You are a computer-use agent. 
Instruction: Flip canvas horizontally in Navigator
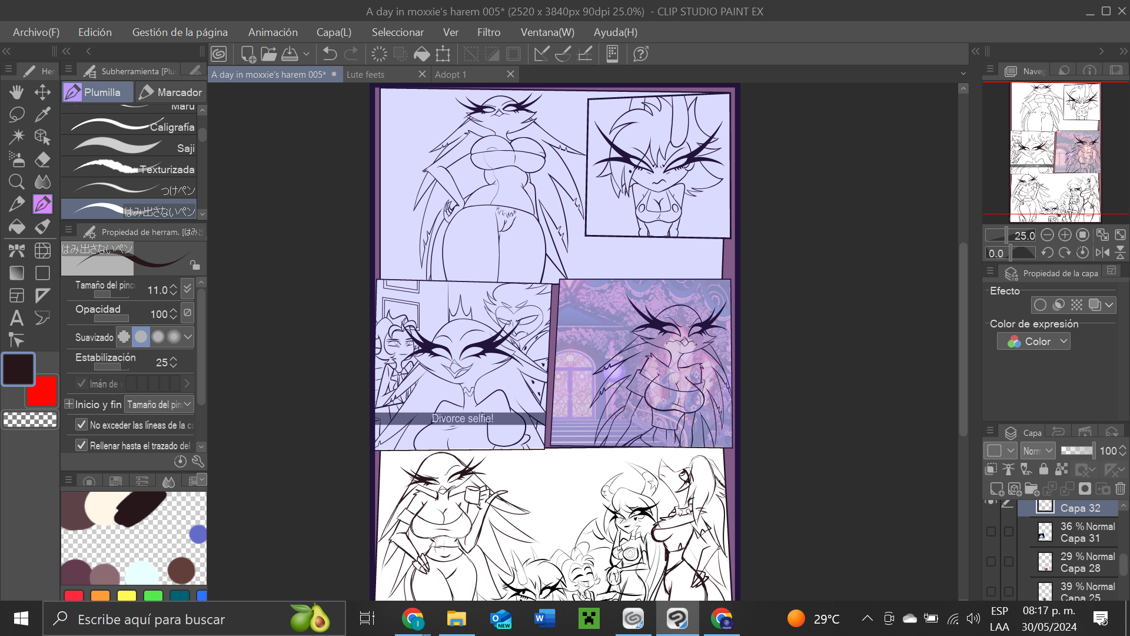pos(1102,253)
